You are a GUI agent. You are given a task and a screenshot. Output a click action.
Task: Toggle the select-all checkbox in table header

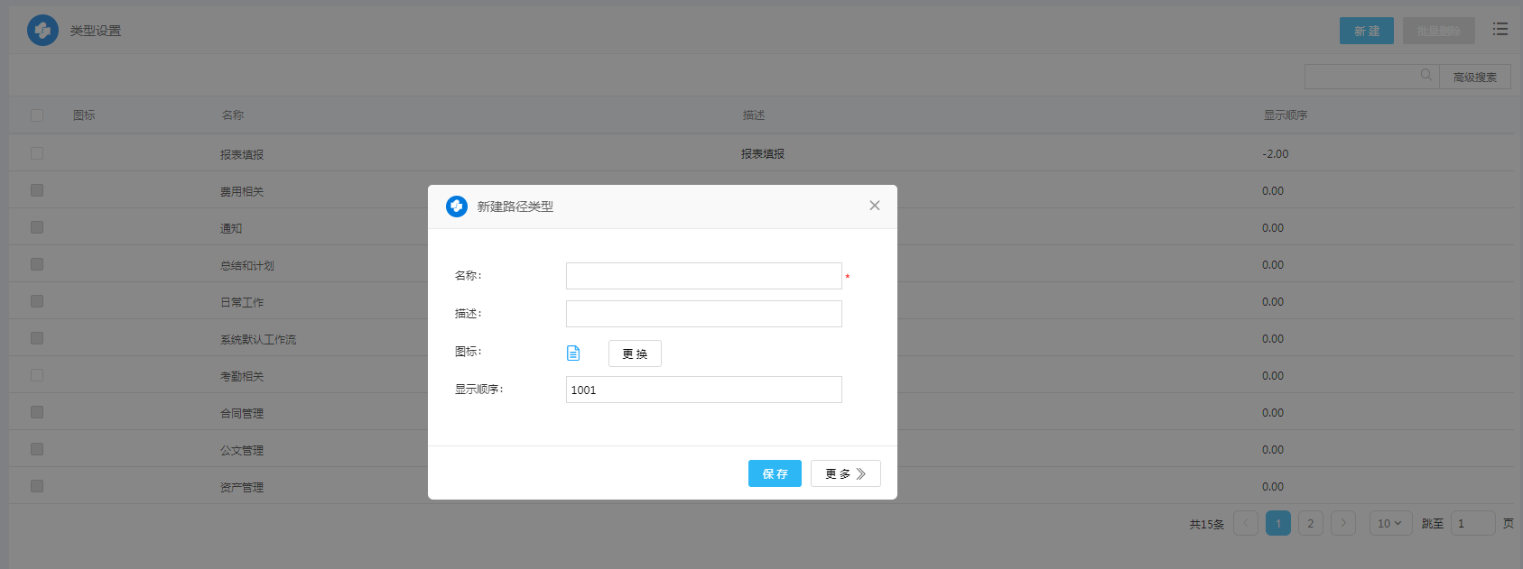pos(37,115)
